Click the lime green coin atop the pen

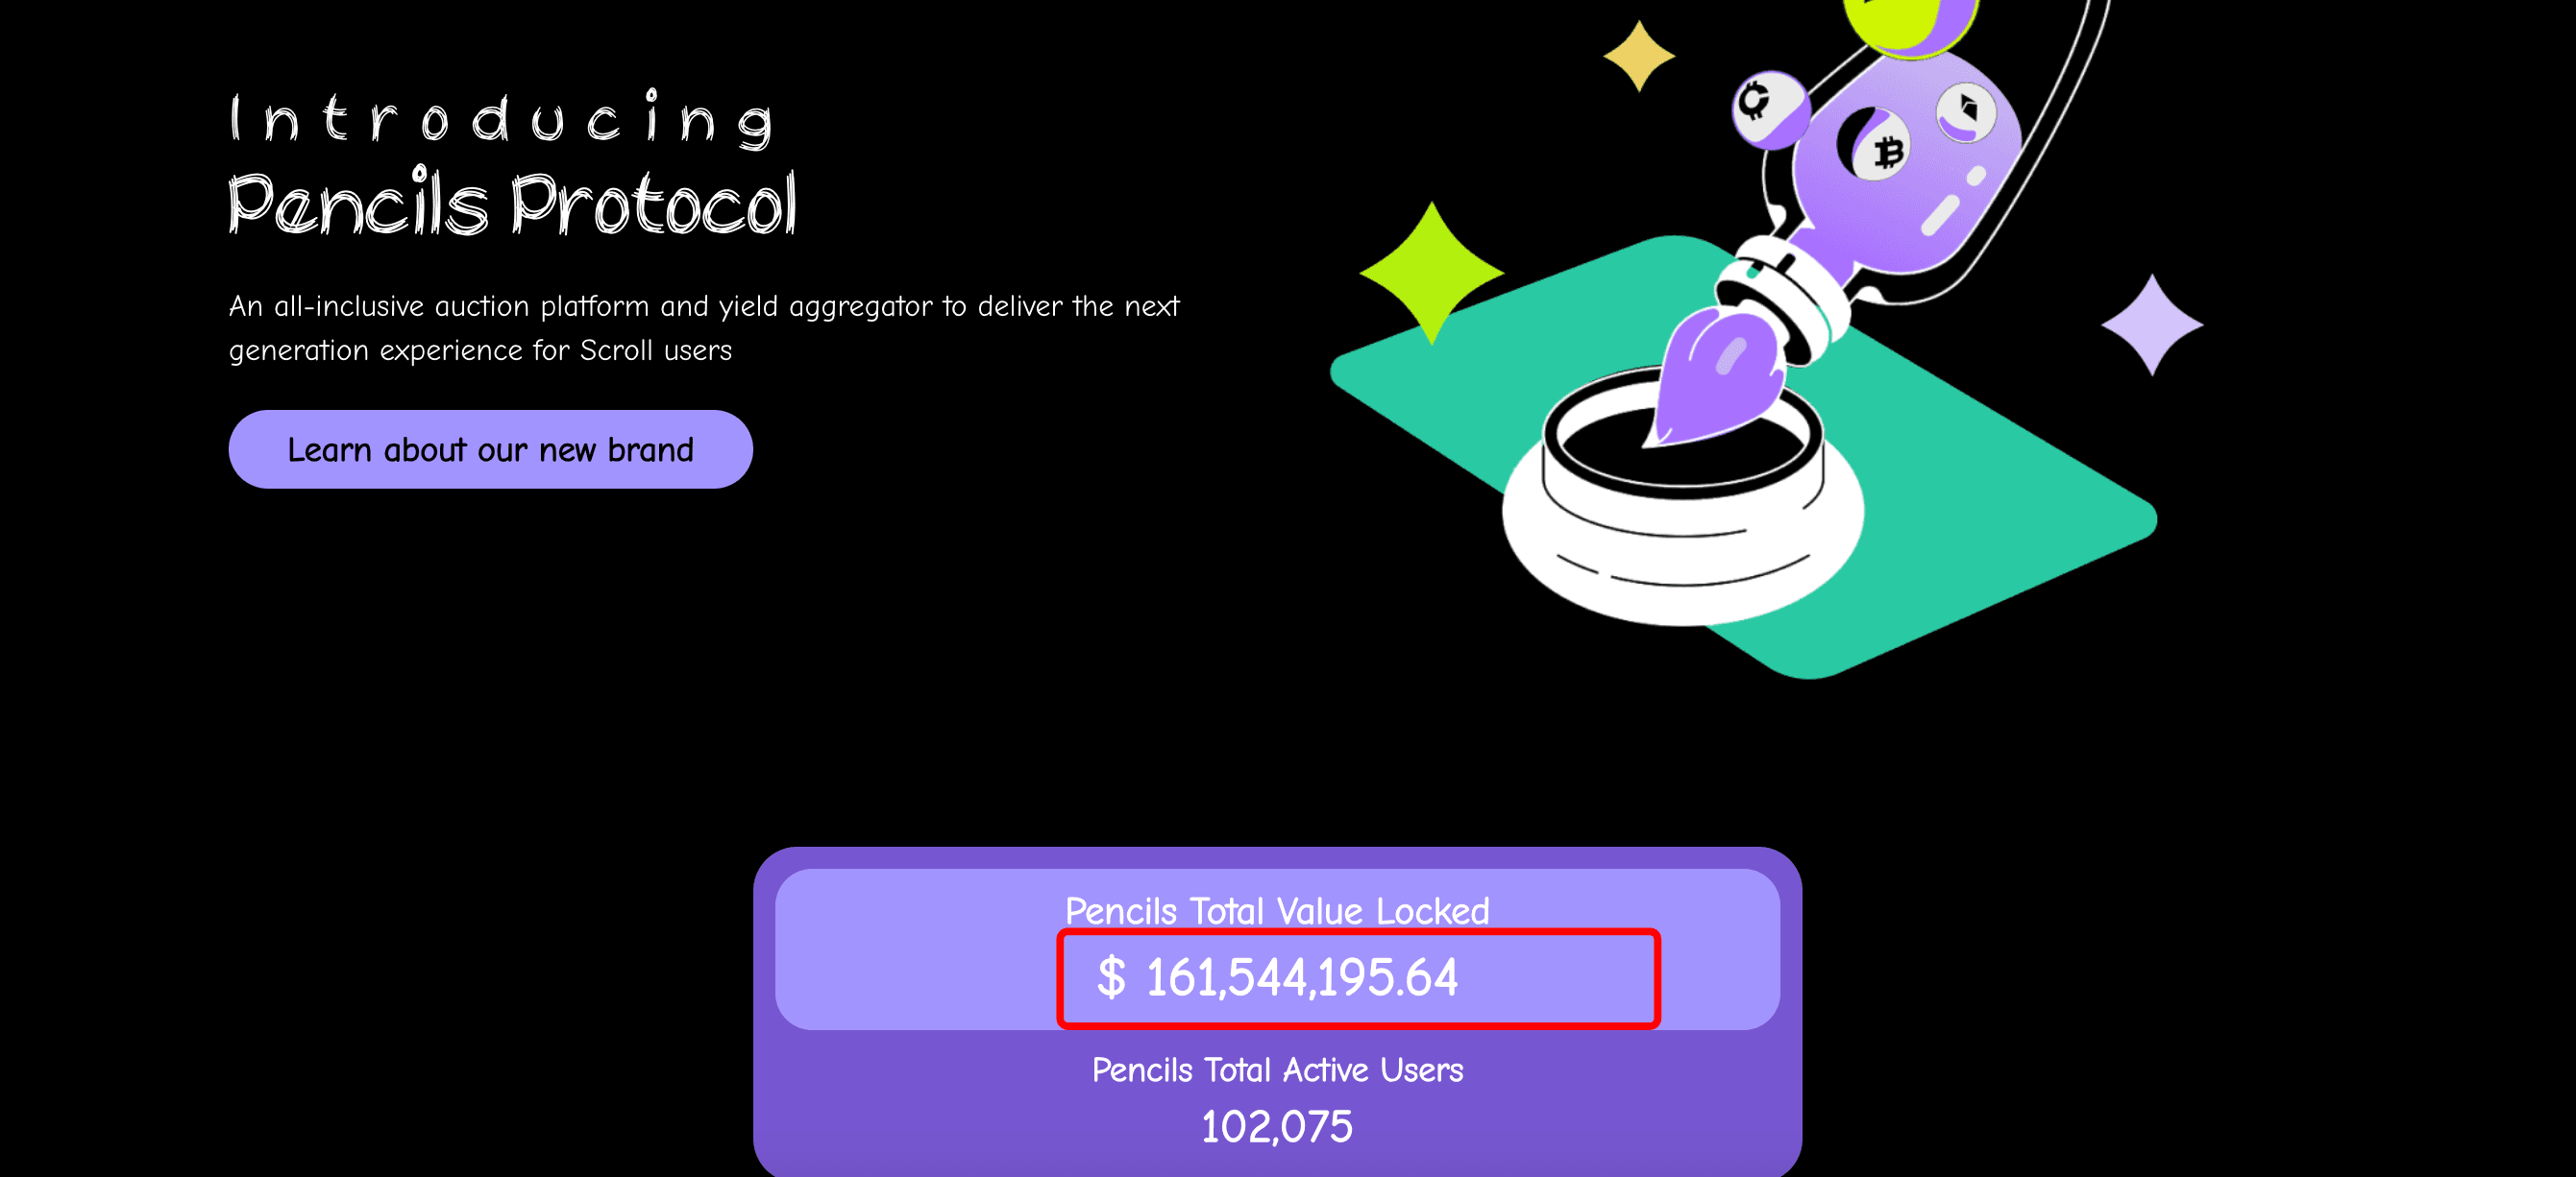1911,20
